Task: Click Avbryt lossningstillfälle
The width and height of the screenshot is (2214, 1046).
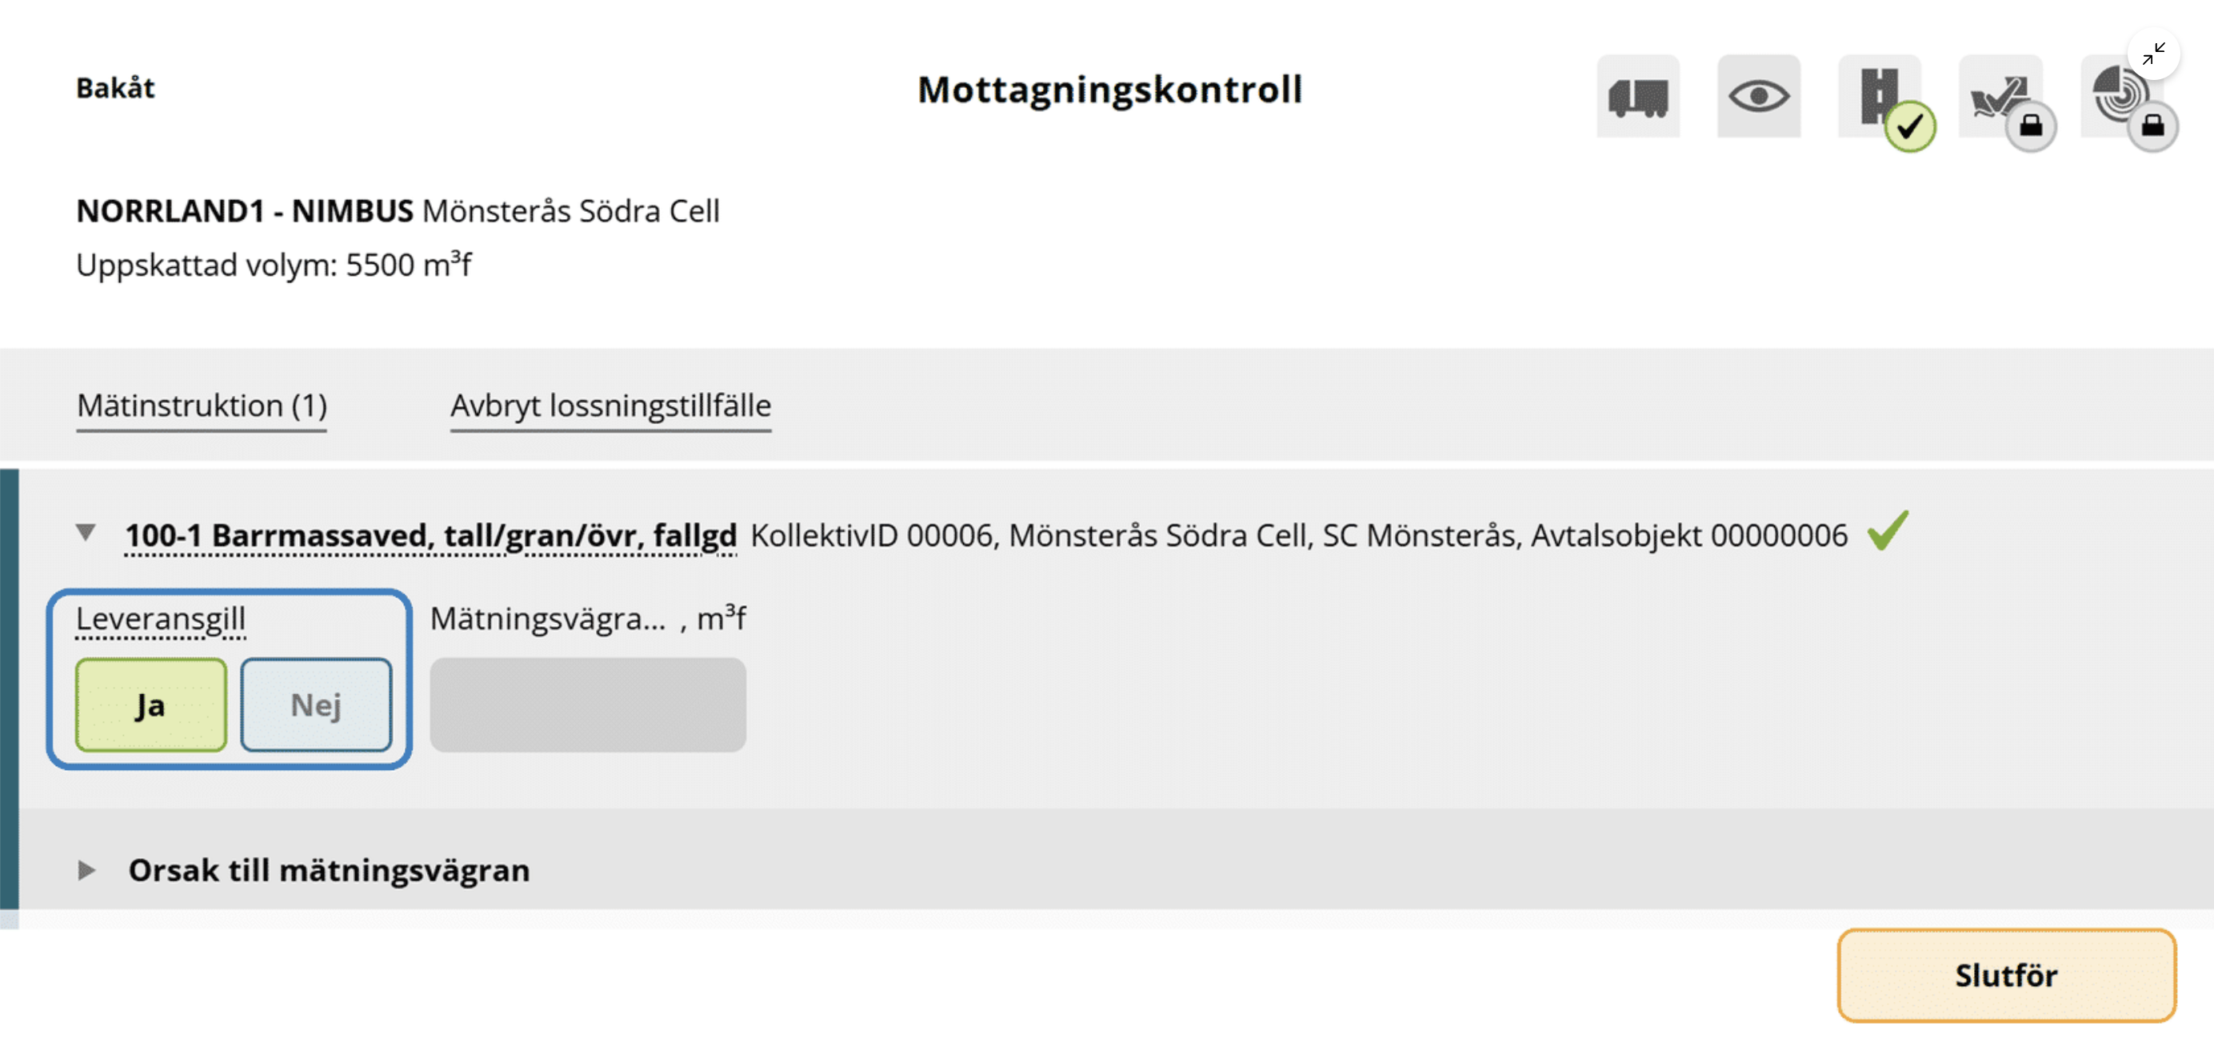Action: pyautogui.click(x=611, y=405)
